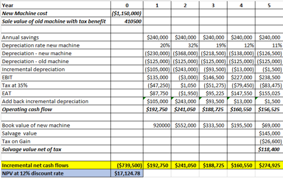Click the Annual savings row label
The width and height of the screenshot is (283, 182).
[x=20, y=37]
